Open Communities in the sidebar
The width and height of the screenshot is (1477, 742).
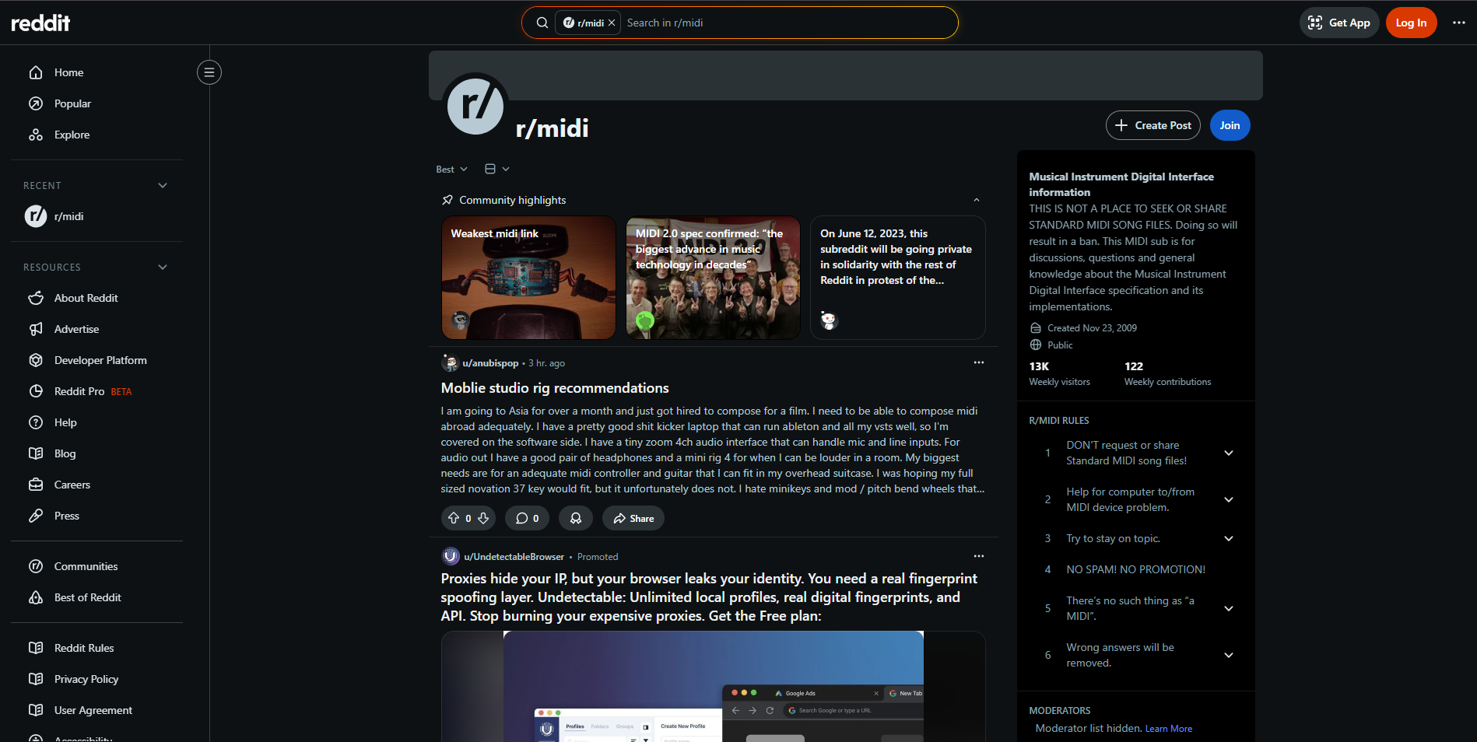[x=86, y=565]
